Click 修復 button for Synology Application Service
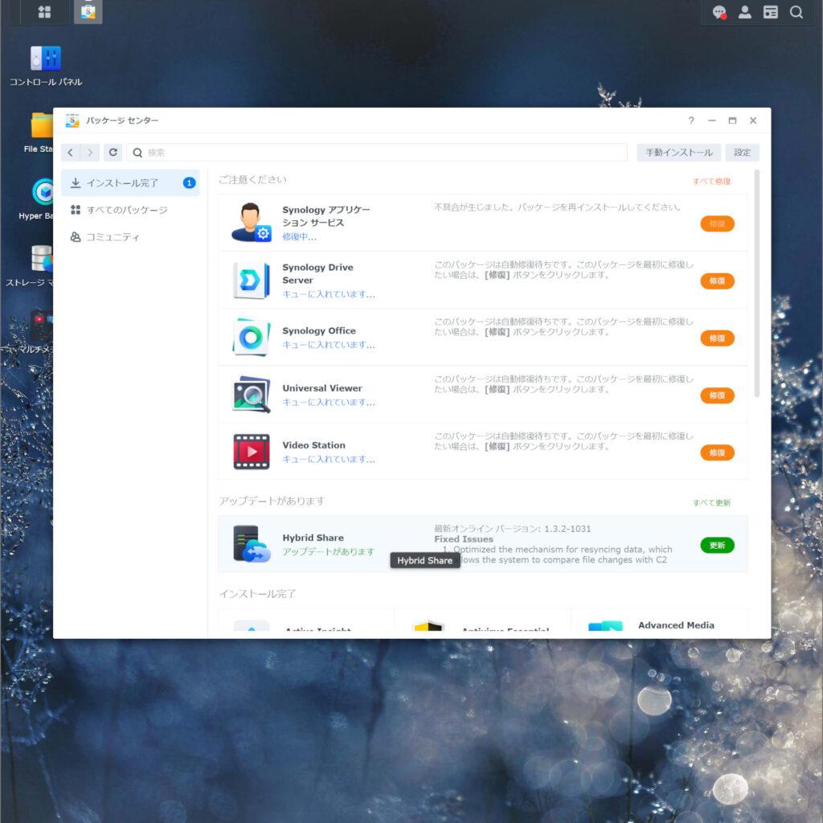 coord(717,224)
